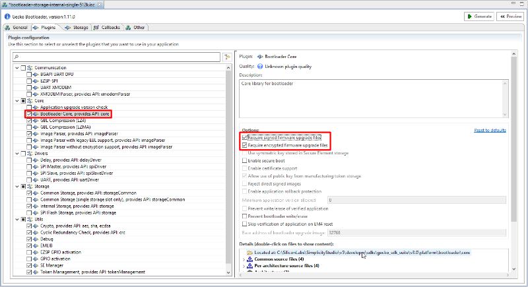Image resolution: width=528 pixels, height=287 pixels.
Task: Select the Plugins tab
Action: coord(44,28)
